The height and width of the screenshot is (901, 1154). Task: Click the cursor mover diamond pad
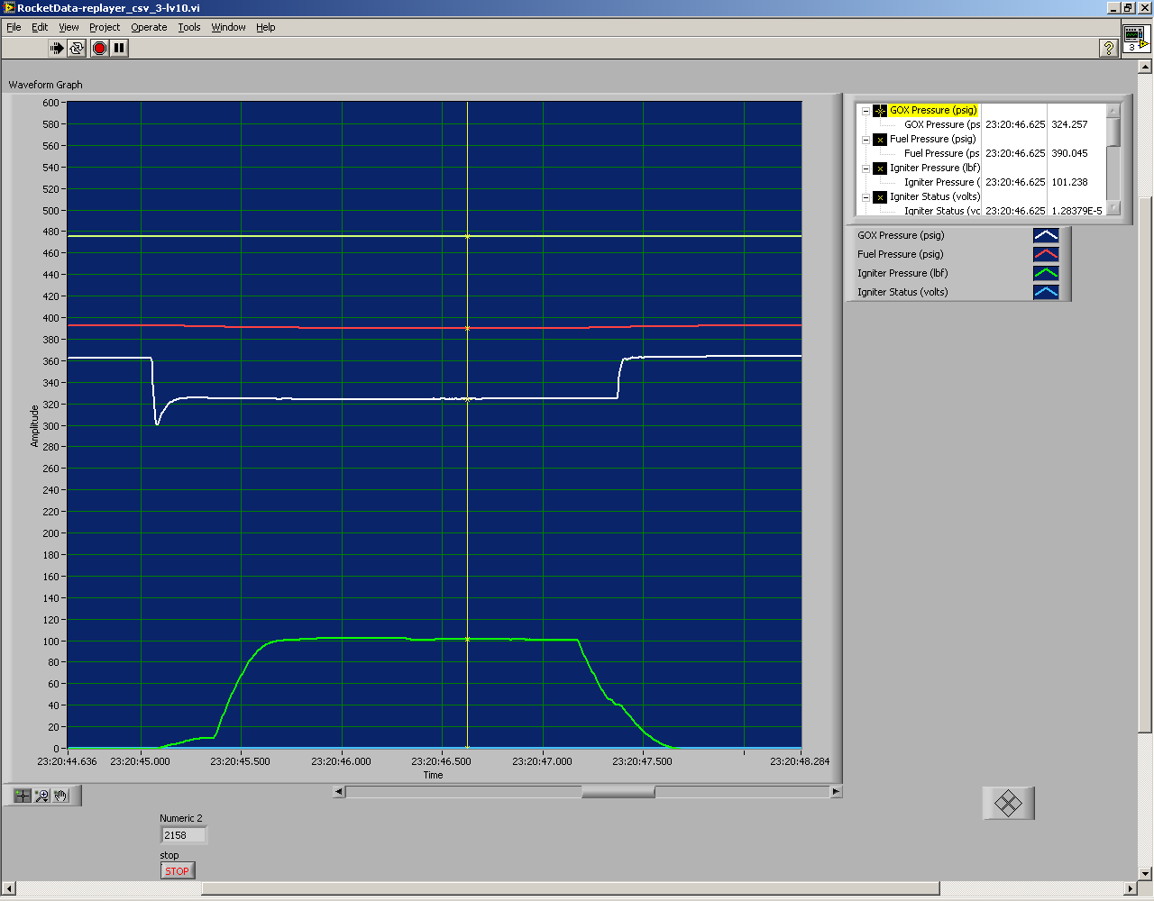coord(1008,803)
